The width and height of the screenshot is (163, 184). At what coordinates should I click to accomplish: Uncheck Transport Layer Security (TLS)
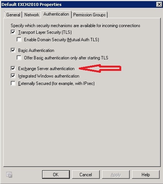coord(13,32)
